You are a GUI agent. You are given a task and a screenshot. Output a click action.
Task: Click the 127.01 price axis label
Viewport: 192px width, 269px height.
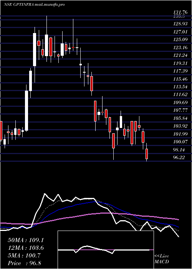coord(181,32)
